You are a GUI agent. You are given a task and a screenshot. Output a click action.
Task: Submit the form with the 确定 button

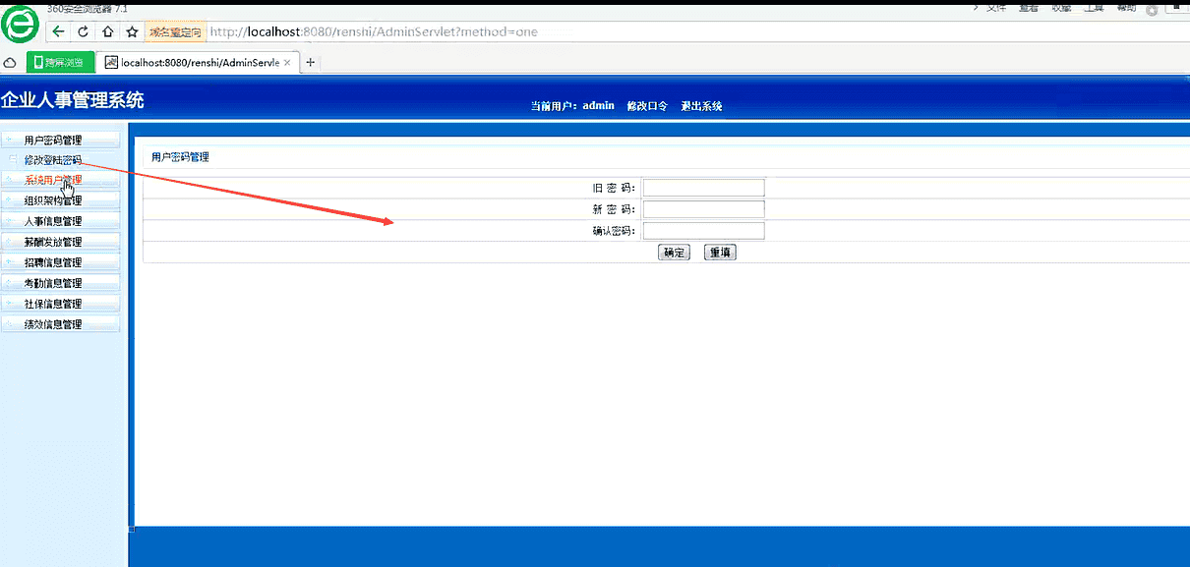tap(674, 253)
